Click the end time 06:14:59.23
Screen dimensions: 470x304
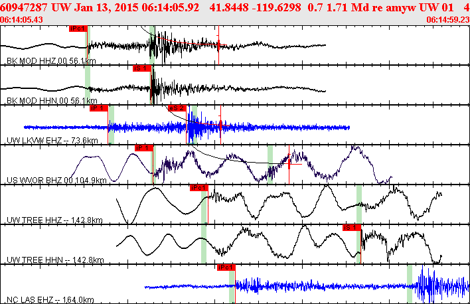click(x=448, y=20)
